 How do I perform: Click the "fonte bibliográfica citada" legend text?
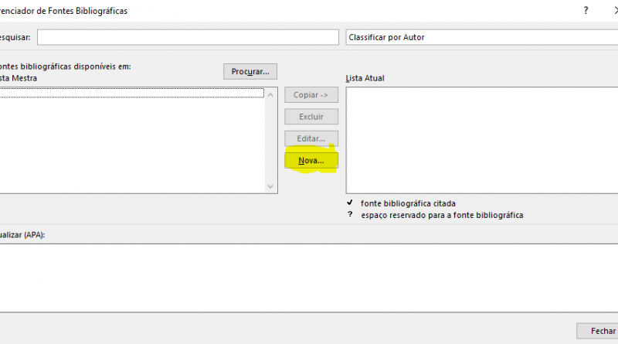[x=408, y=203]
